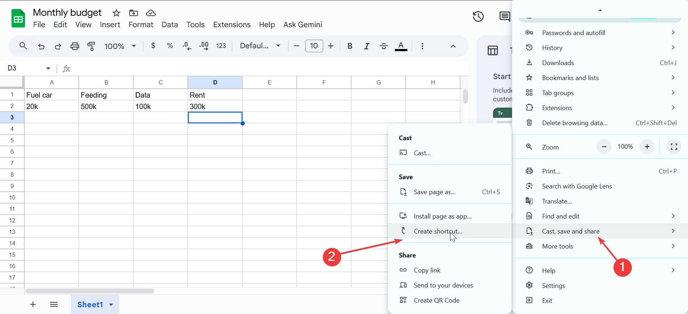
Task: Star the Monthly budget document
Action: 116,13
